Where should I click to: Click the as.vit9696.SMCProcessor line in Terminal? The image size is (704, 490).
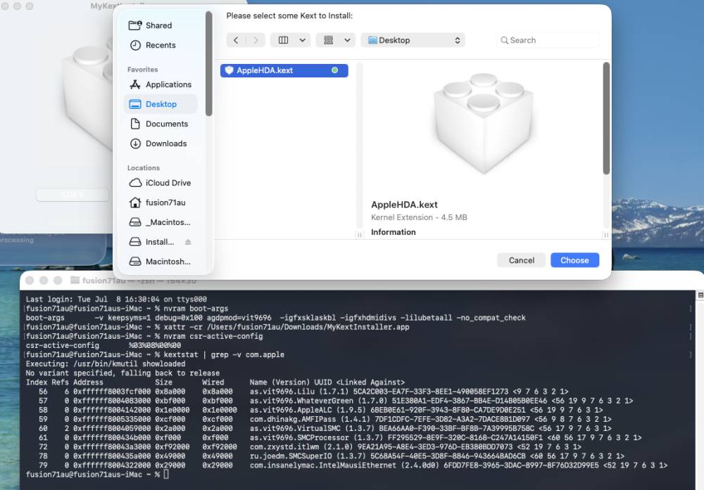334,437
